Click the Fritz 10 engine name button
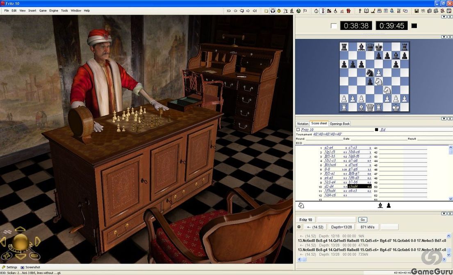 click(x=306, y=220)
